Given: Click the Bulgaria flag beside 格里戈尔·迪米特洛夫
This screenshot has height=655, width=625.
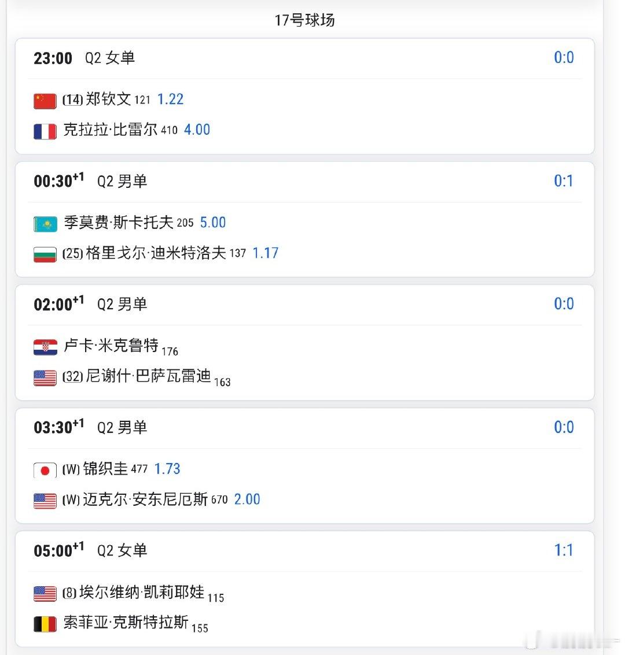Looking at the screenshot, I should point(45,255).
